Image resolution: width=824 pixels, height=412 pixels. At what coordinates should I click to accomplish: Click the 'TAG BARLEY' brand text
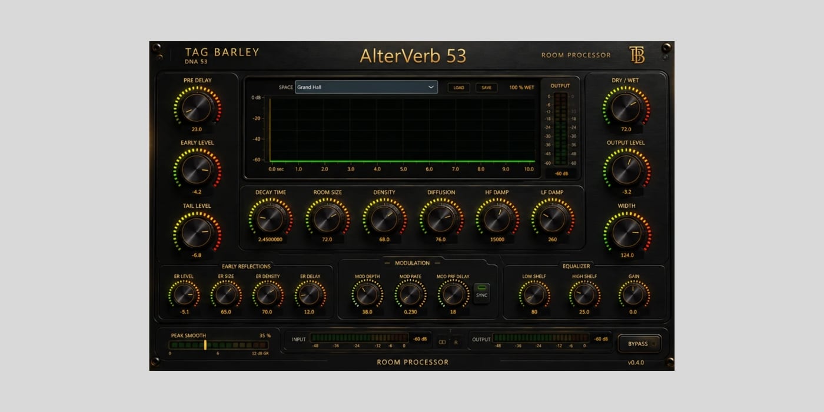pos(222,52)
